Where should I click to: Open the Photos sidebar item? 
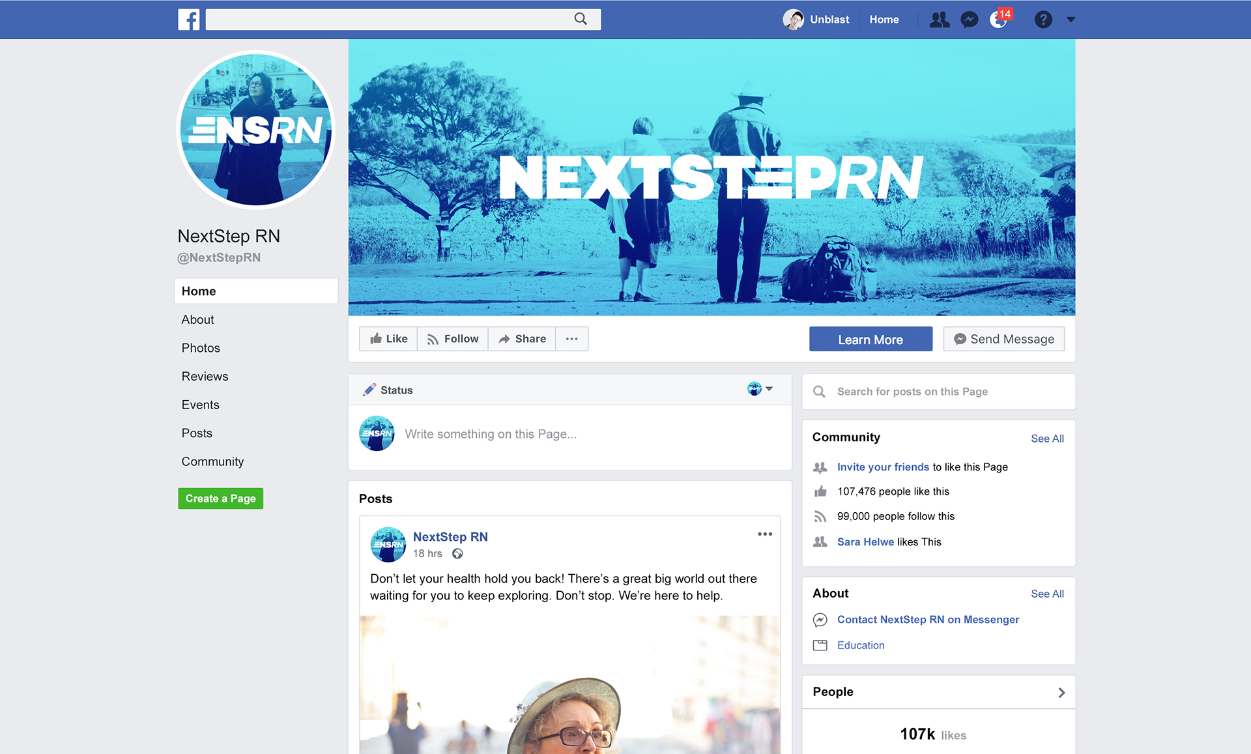click(x=201, y=348)
